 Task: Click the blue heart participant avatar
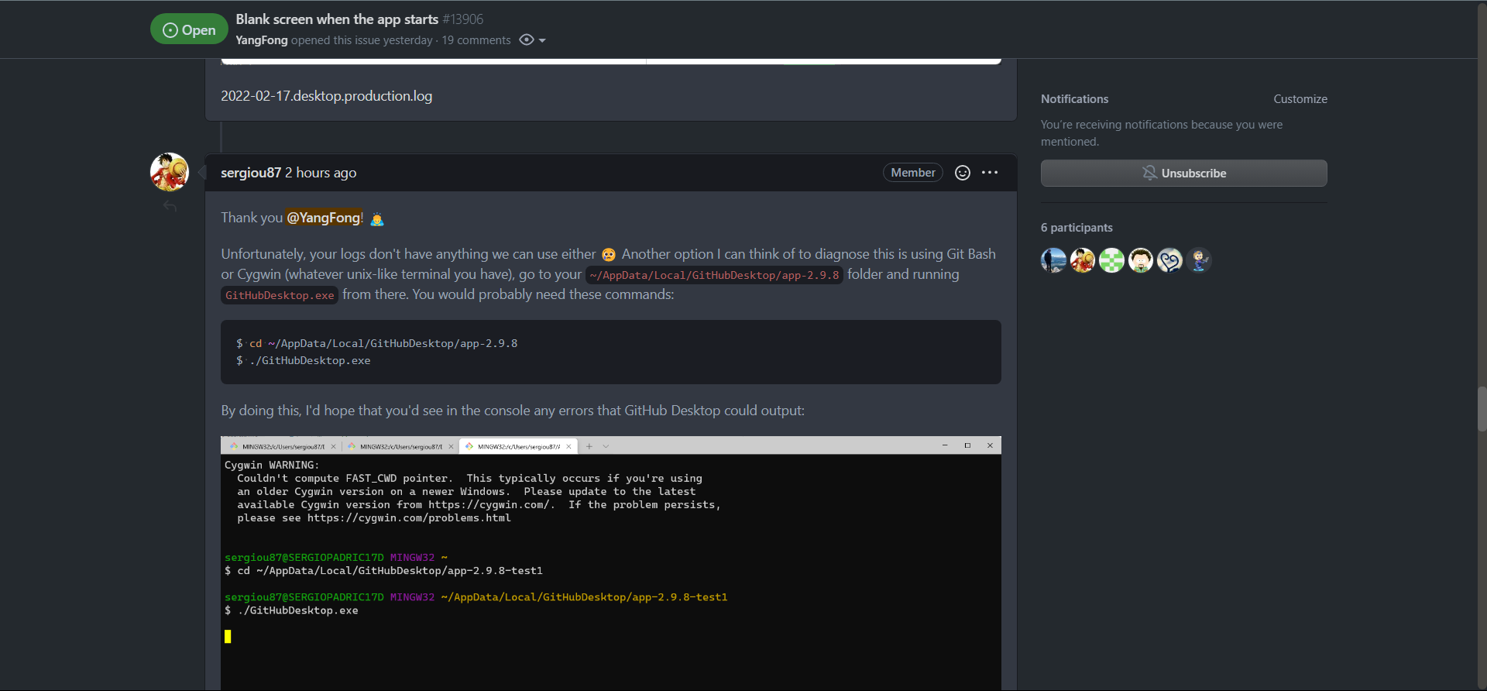[x=1169, y=260]
